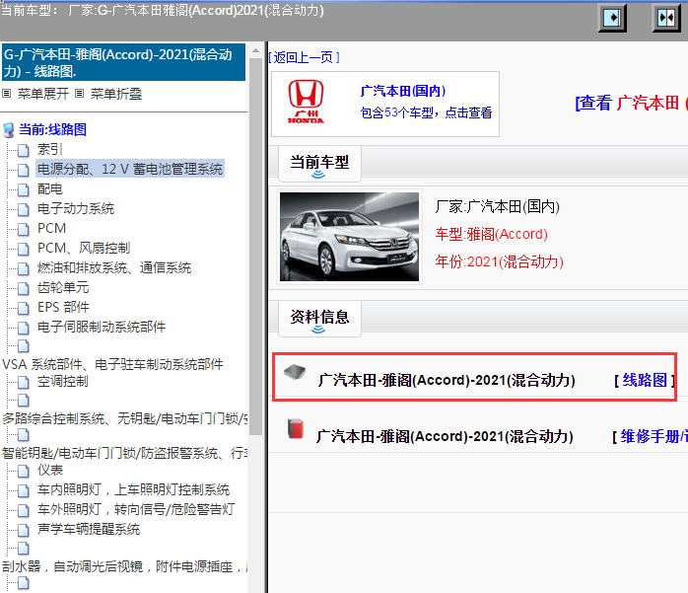Click the page icon above 刮水器 row
The image size is (688, 593).
(x=24, y=549)
